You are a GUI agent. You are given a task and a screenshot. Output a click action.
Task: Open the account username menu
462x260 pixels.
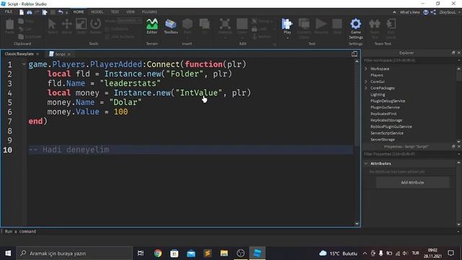(x=448, y=12)
